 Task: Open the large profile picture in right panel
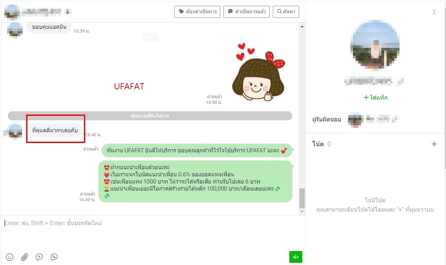[375, 45]
